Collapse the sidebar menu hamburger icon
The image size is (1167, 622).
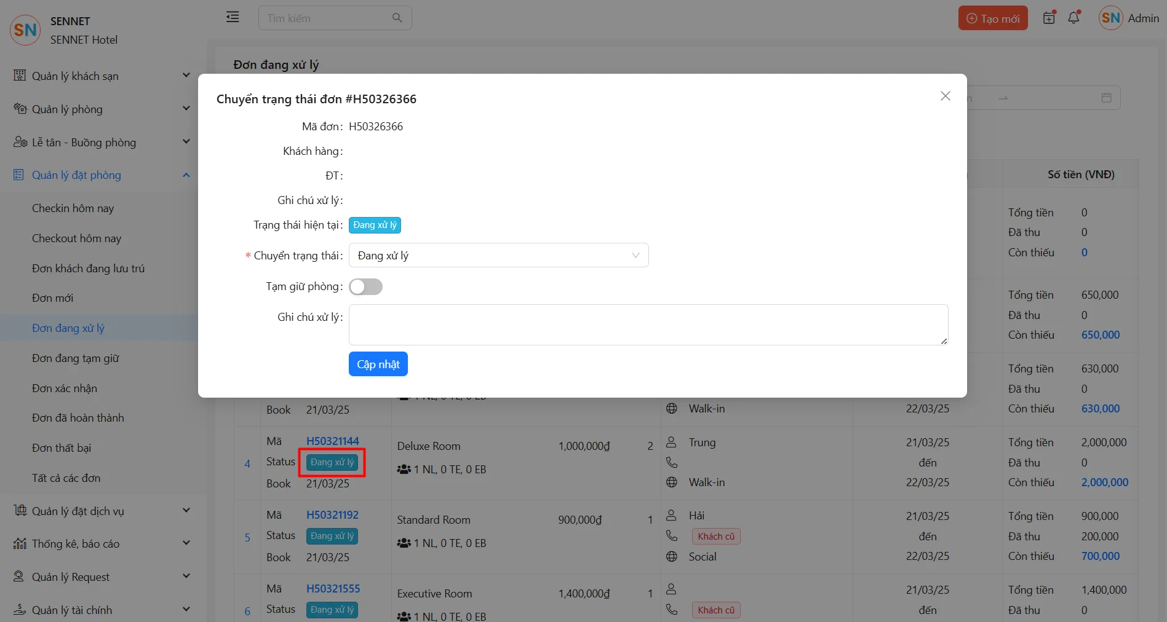[233, 17]
